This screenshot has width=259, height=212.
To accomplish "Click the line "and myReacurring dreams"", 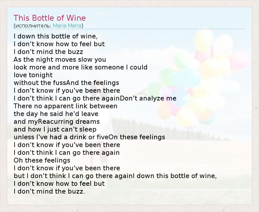I will pyautogui.click(x=57, y=122).
